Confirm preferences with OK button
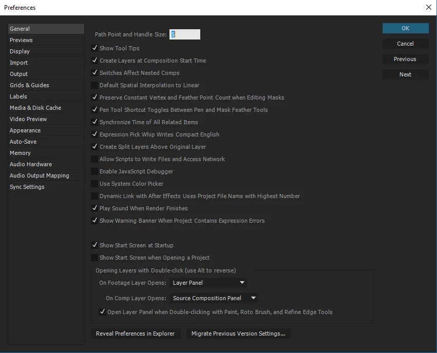 point(405,28)
